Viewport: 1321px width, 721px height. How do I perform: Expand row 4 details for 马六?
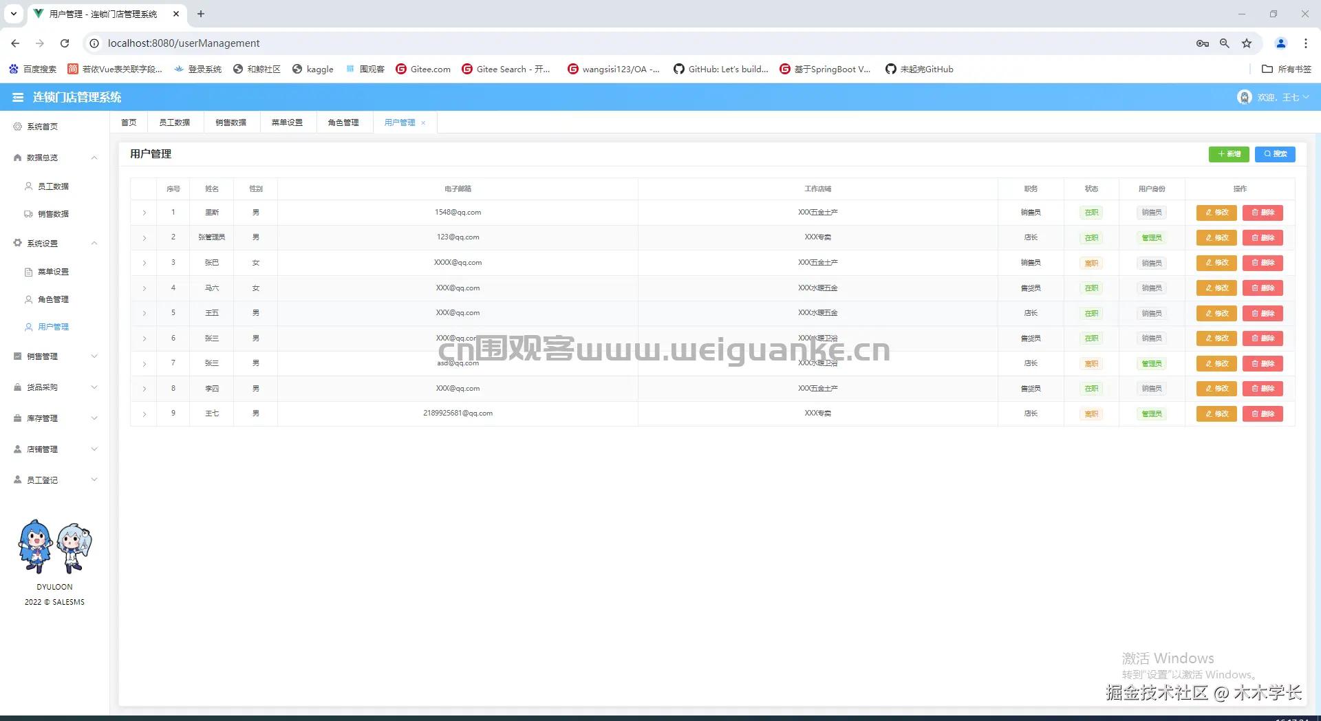coord(144,288)
